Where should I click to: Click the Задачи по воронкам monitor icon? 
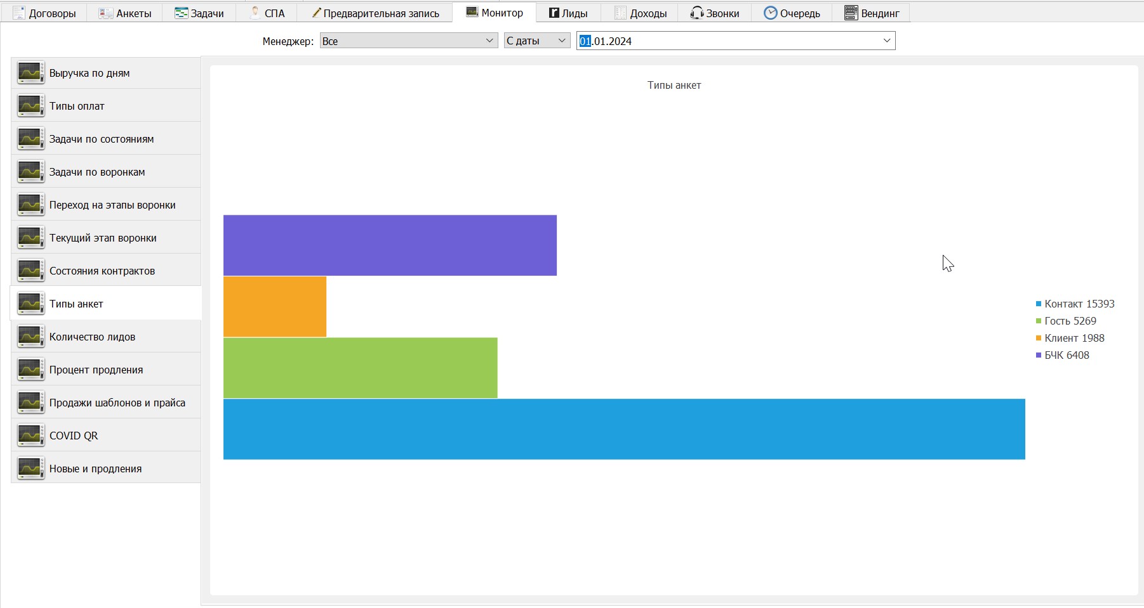point(30,172)
